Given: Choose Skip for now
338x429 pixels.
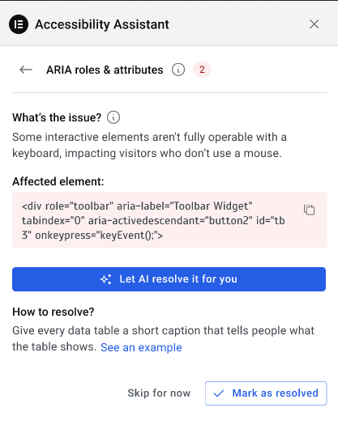Looking at the screenshot, I should (159, 393).
